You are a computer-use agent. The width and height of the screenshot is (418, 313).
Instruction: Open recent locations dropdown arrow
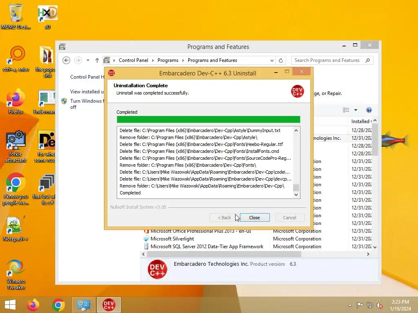click(x=88, y=60)
